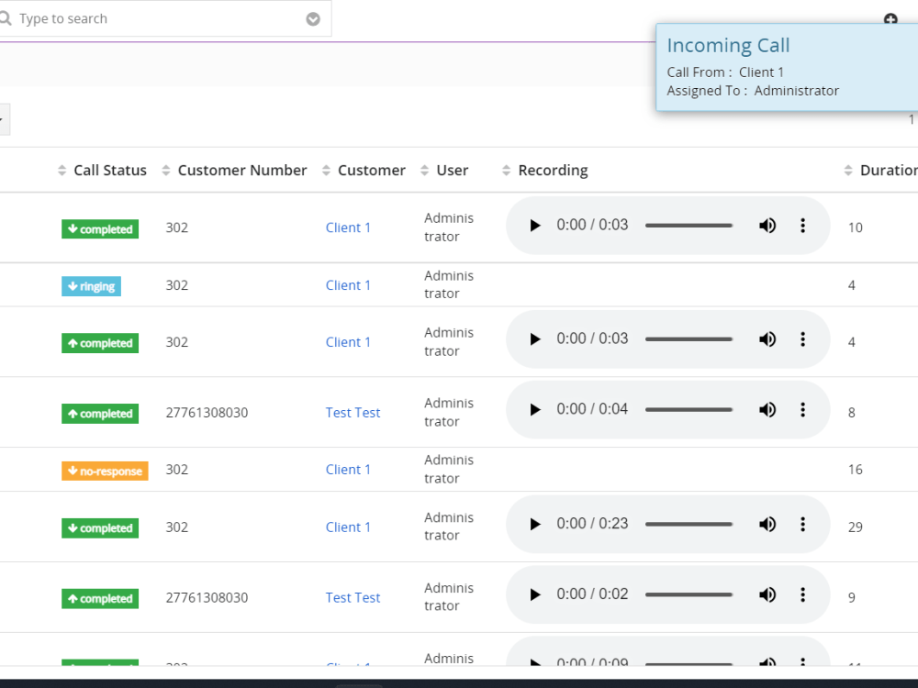Play the 0:02 Test Test recording
Image resolution: width=918 pixels, height=688 pixels.
click(x=534, y=595)
